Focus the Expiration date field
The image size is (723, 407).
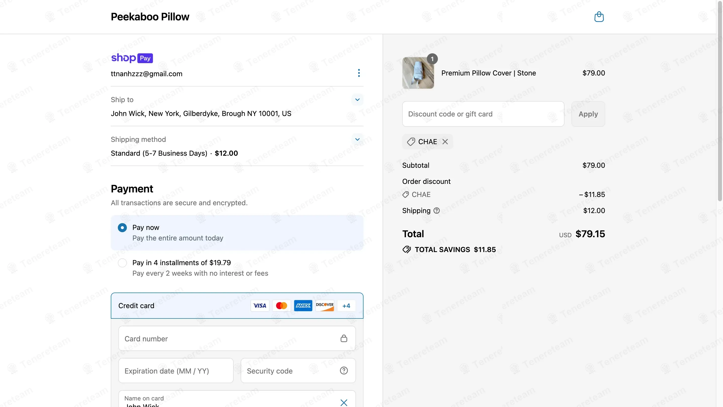click(176, 371)
